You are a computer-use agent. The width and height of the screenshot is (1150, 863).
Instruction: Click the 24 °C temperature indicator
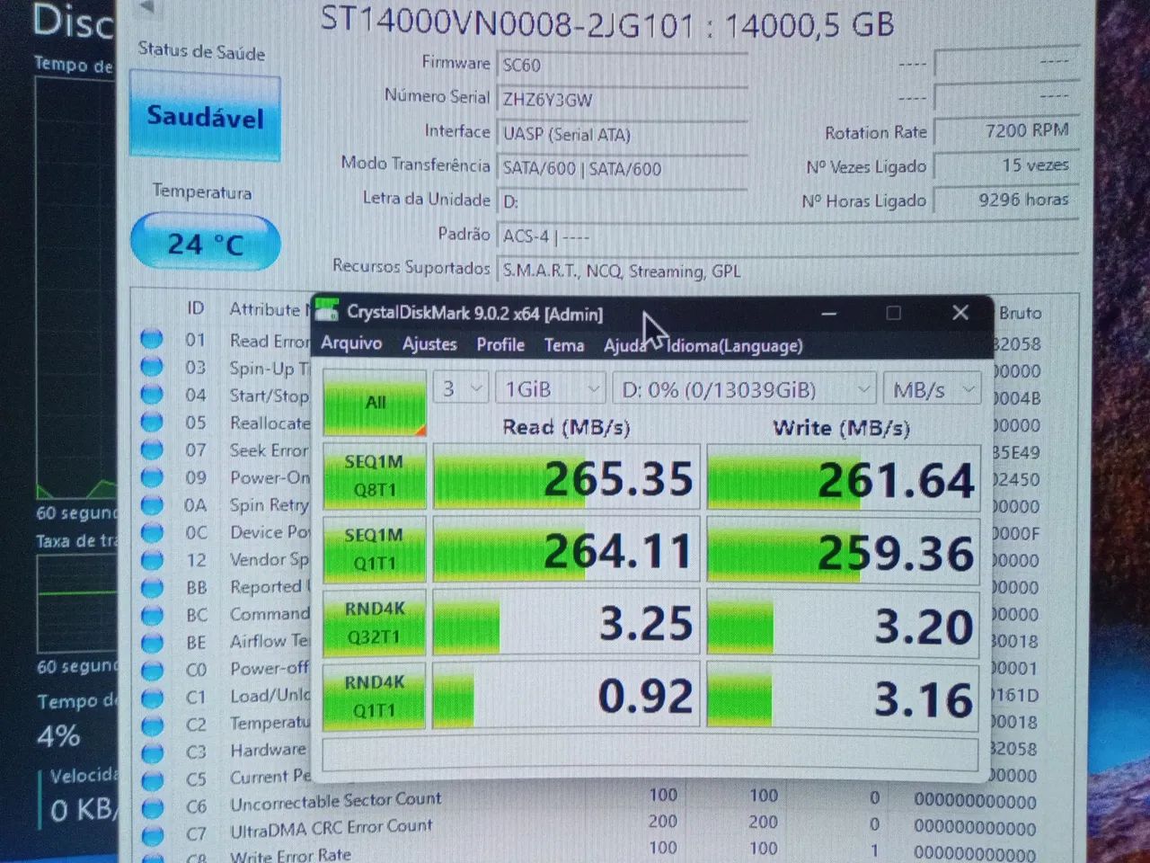(206, 243)
